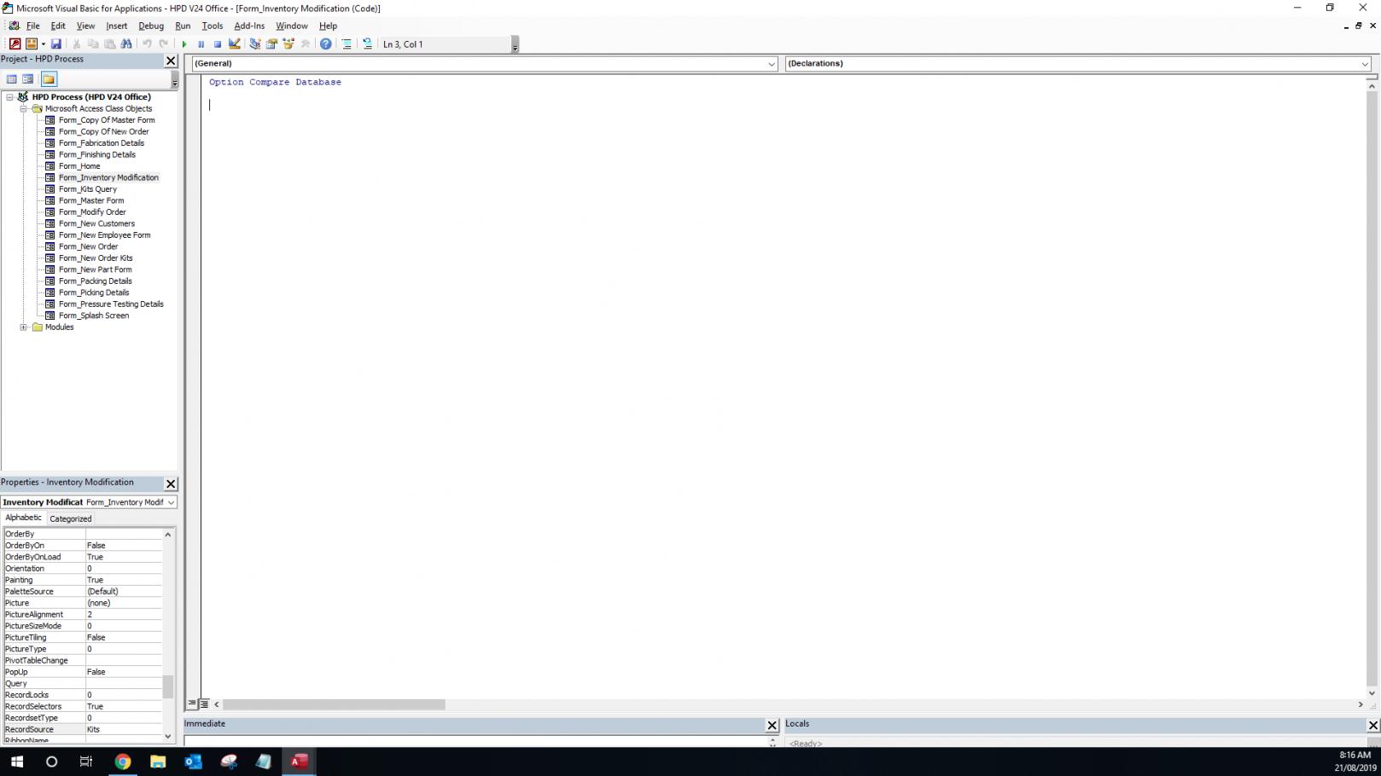Save the project with the floppy disk icon
The image size is (1381, 776).
point(56,44)
